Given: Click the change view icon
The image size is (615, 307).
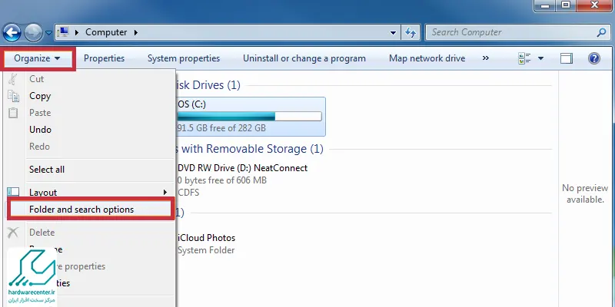Looking at the screenshot, I should tap(525, 59).
